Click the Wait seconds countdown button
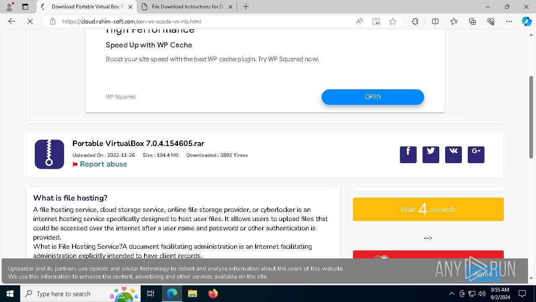536x302 pixels. (428, 209)
